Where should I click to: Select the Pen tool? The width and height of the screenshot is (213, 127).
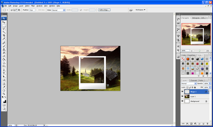click(x=4, y=70)
